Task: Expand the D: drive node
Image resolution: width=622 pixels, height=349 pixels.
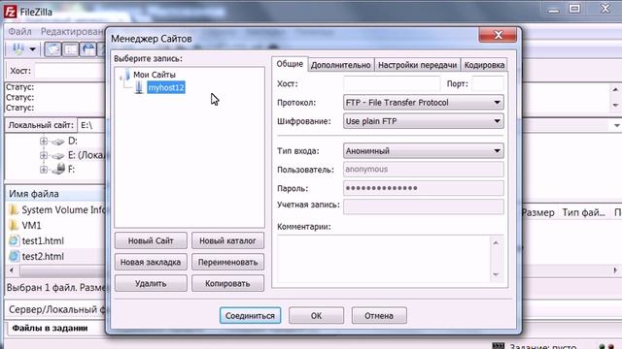Action: [x=43, y=141]
